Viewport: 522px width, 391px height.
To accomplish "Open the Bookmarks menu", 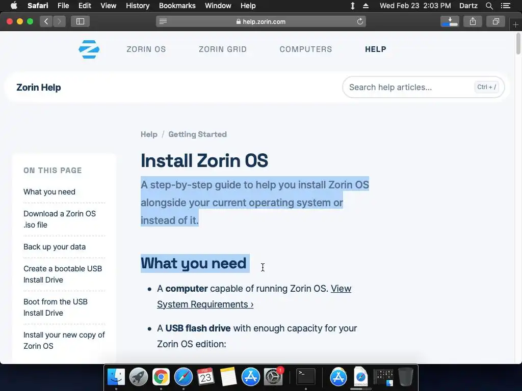I will [x=177, y=6].
